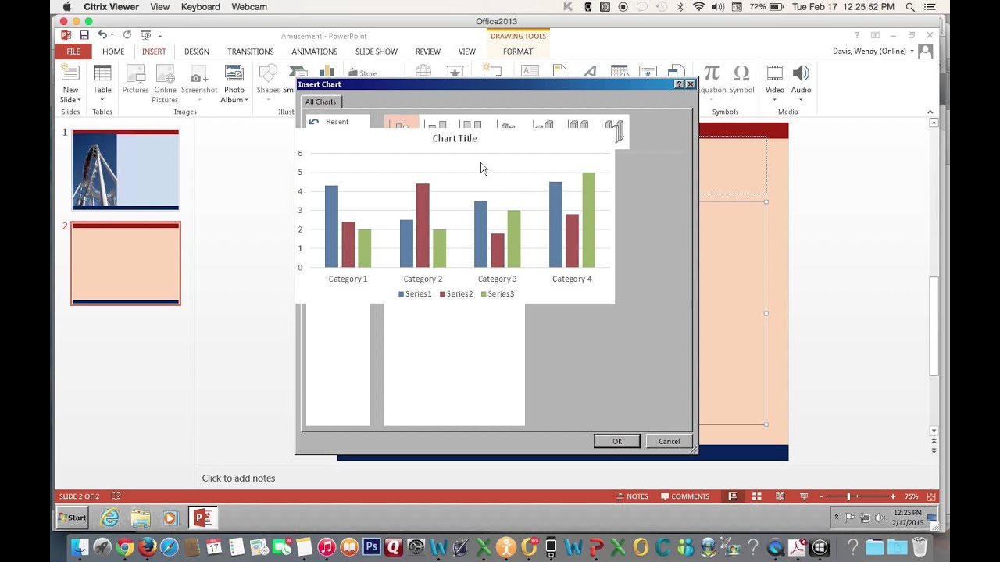
Task: Click PowerPoint icon in Windows taskbar
Action: click(202, 518)
